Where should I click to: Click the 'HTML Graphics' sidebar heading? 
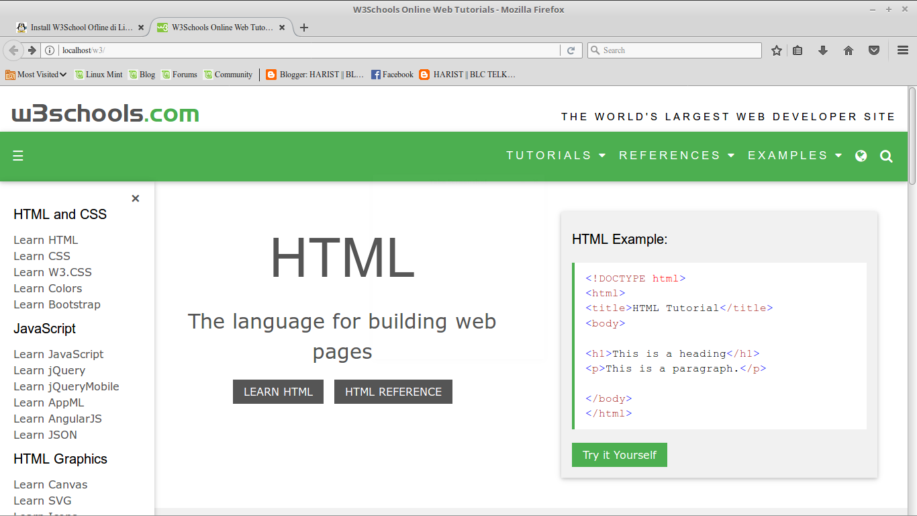point(60,459)
